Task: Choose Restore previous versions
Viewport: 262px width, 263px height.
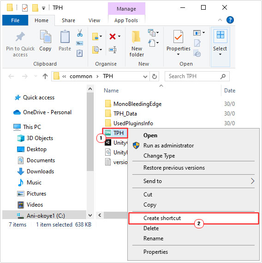Action: [194, 168]
